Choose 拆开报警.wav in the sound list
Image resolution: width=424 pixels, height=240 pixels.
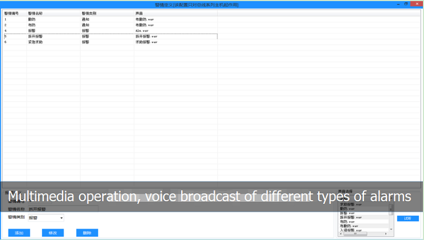pyautogui.click(x=351, y=217)
